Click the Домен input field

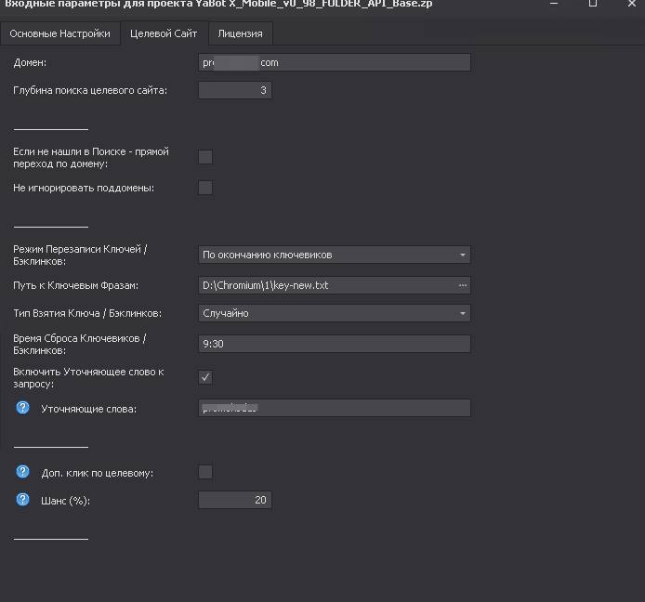334,62
